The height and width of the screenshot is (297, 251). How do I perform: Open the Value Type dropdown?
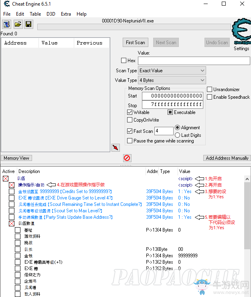click(172, 80)
